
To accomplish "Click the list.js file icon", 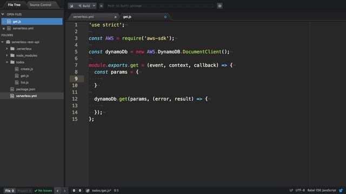I will coord(17,82).
